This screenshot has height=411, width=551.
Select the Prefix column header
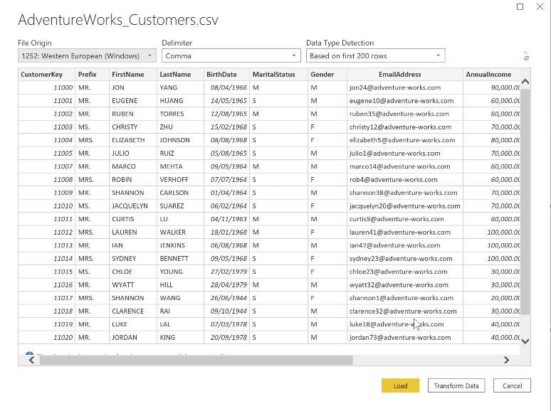point(92,75)
